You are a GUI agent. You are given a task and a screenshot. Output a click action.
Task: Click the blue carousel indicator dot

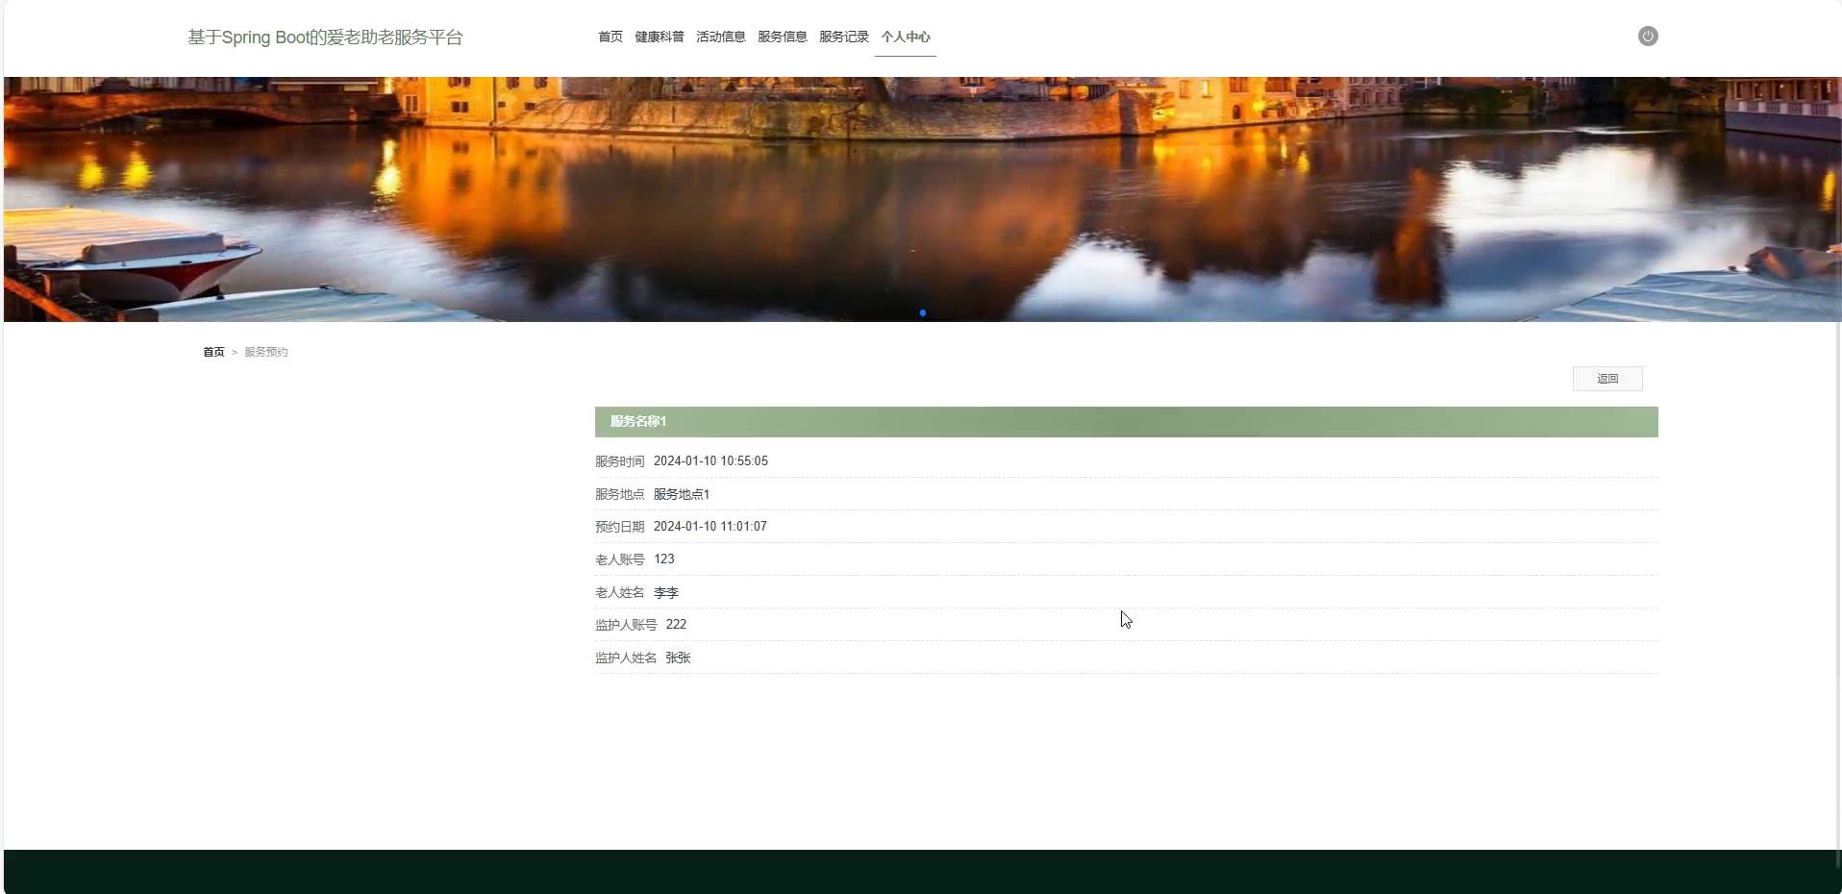click(x=923, y=313)
